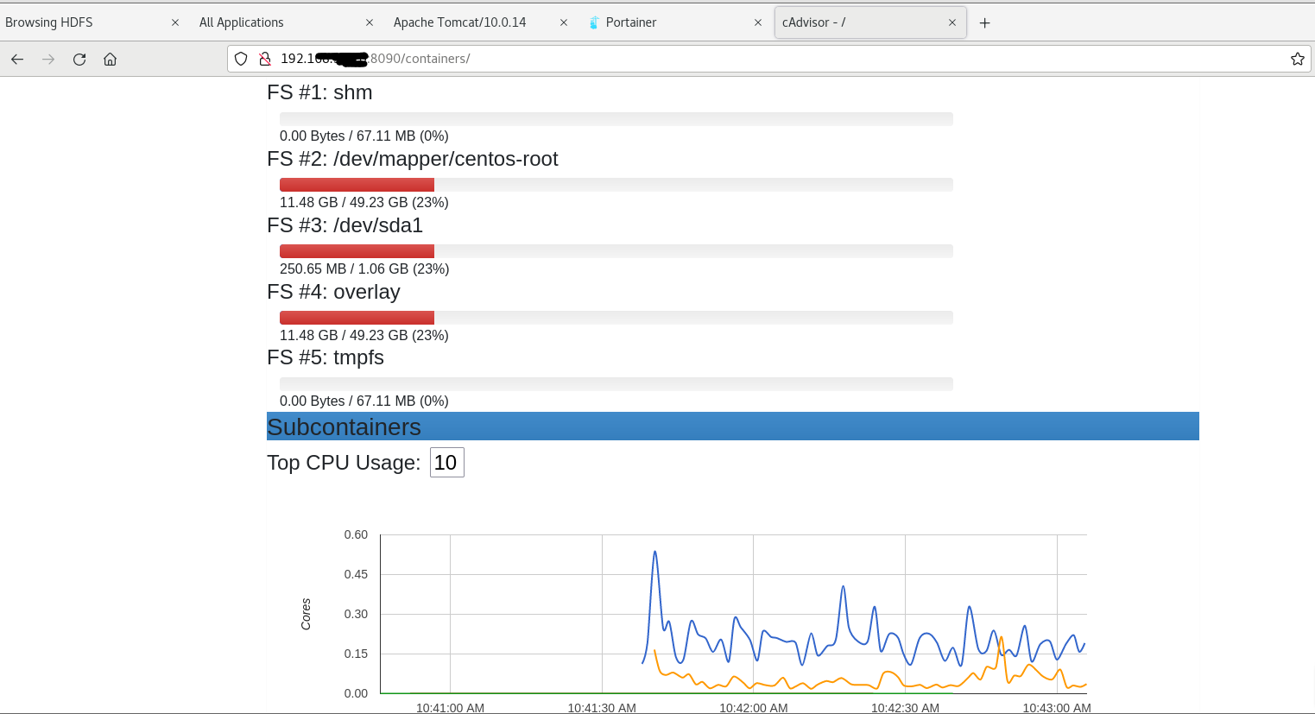Click the 10:41:00 AM time axis label
This screenshot has width=1315, height=714.
[450, 708]
